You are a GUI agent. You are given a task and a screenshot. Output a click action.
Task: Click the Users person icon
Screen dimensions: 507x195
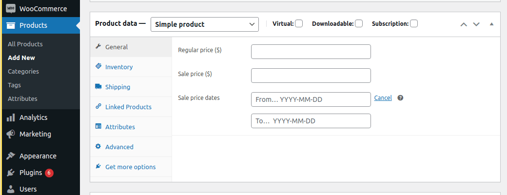click(11, 189)
